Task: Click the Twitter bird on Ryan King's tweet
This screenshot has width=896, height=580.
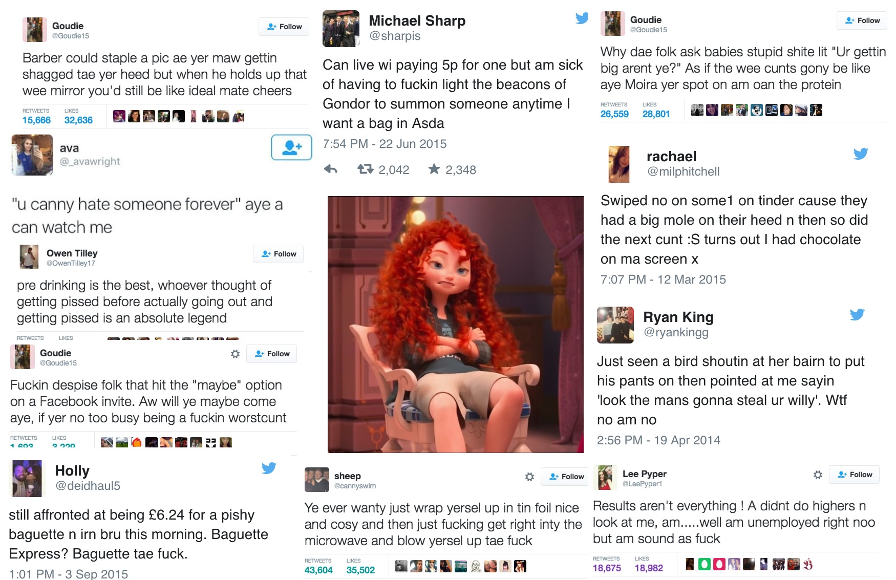Action: point(857,314)
